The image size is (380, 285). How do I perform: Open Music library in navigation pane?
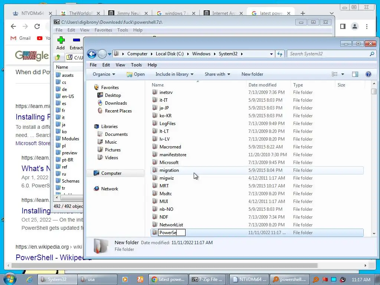[111, 142]
